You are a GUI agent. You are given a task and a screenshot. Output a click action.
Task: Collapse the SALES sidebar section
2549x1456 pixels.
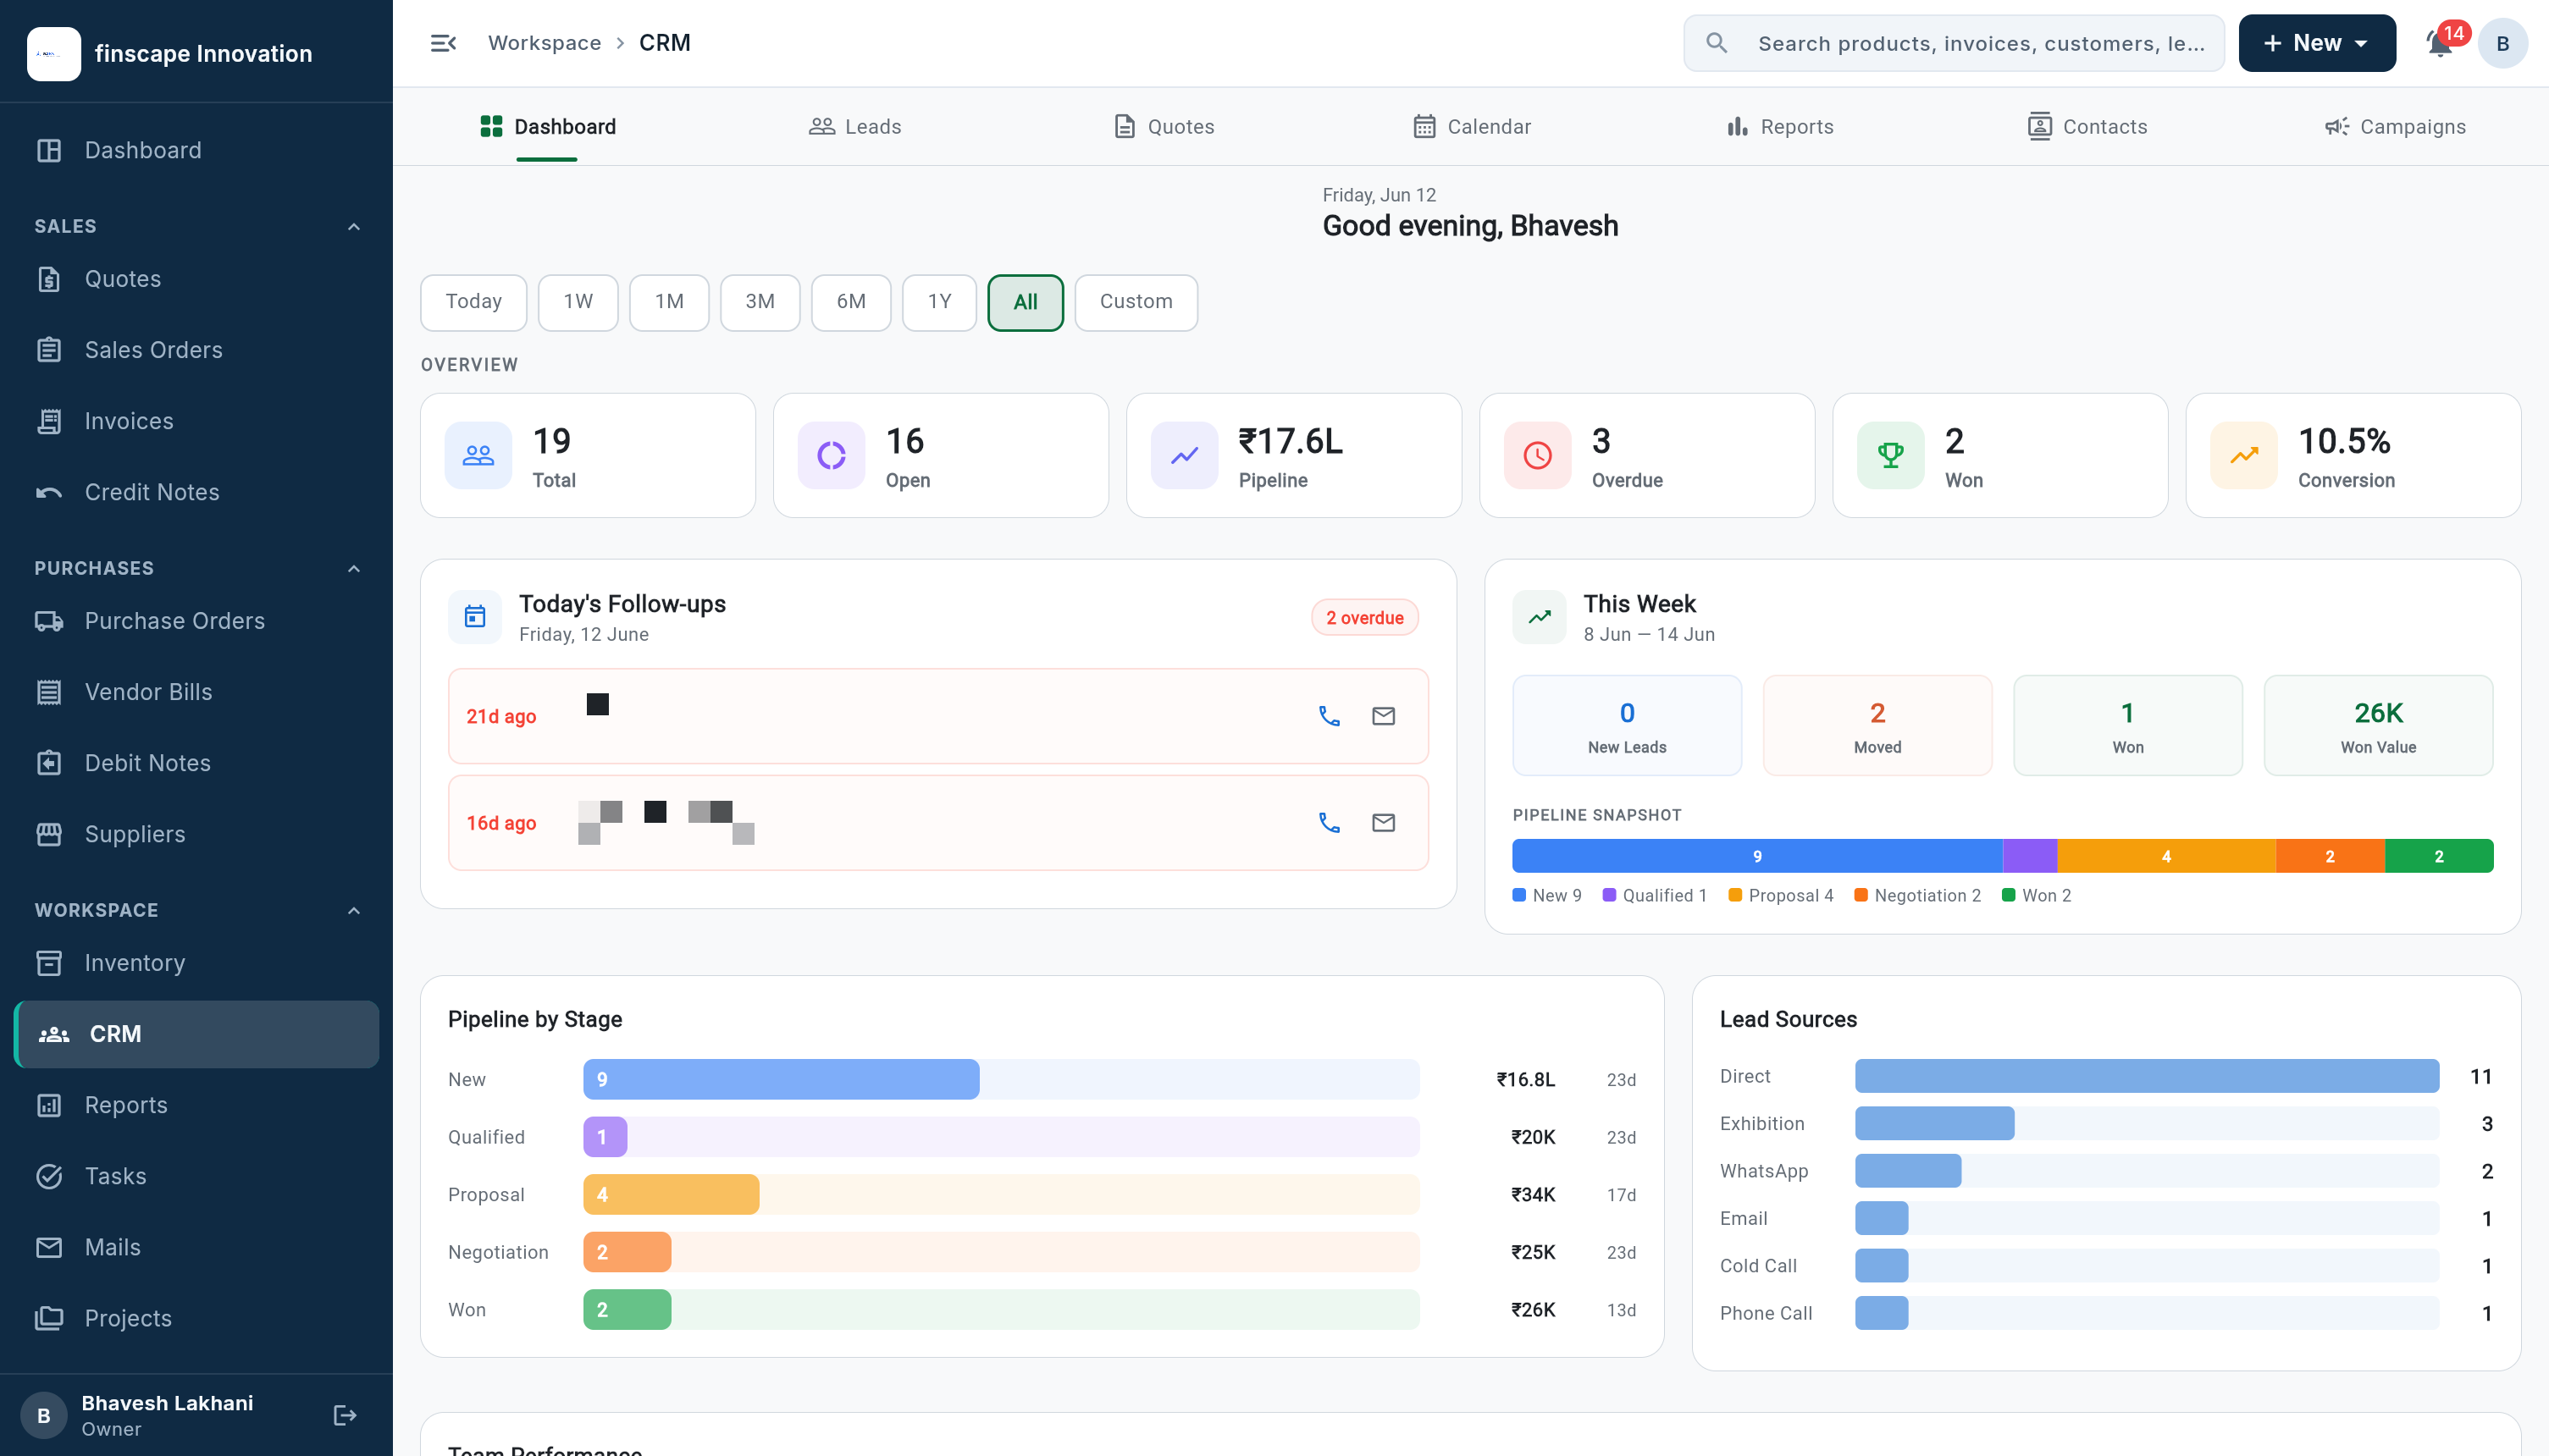tap(354, 227)
